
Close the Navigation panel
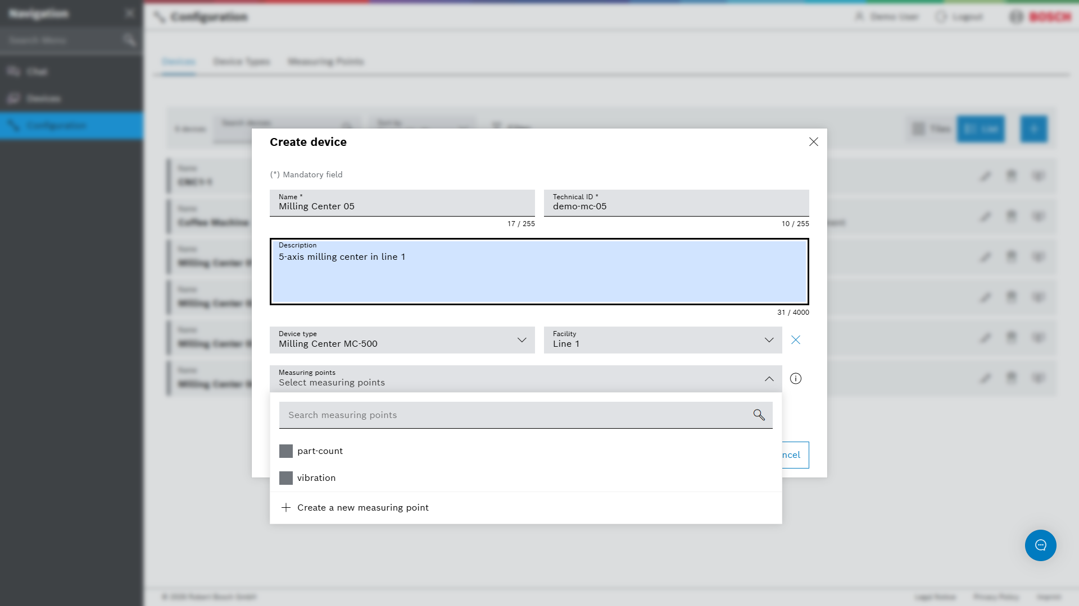[x=130, y=13]
